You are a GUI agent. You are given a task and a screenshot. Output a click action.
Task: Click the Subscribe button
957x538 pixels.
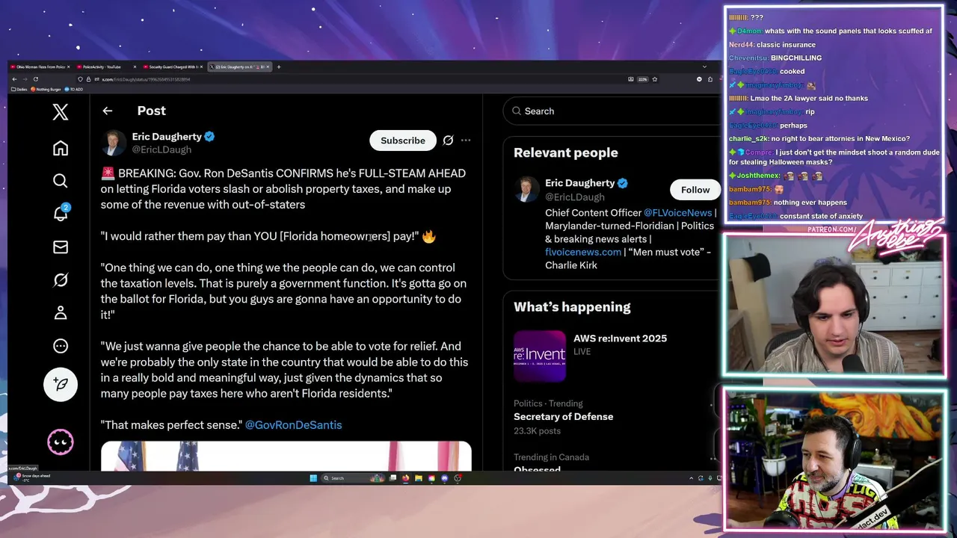point(403,140)
